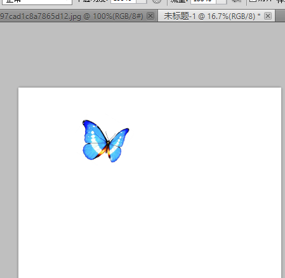The image size is (285, 278).
Task: Expand the flow slider dropdown arrow
Action: (x=221, y=1)
